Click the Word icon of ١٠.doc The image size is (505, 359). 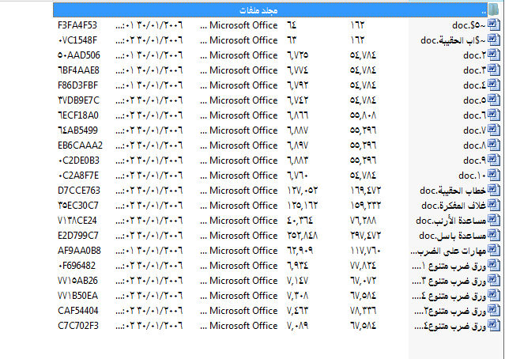click(494, 176)
